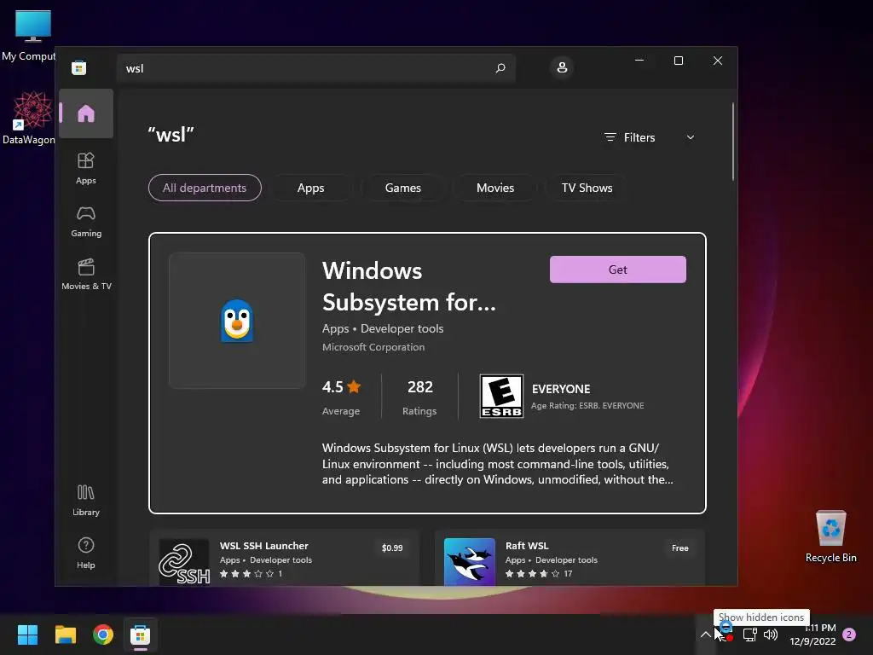This screenshot has width=873, height=655.
Task: Click the network tray icon
Action: pos(750,635)
